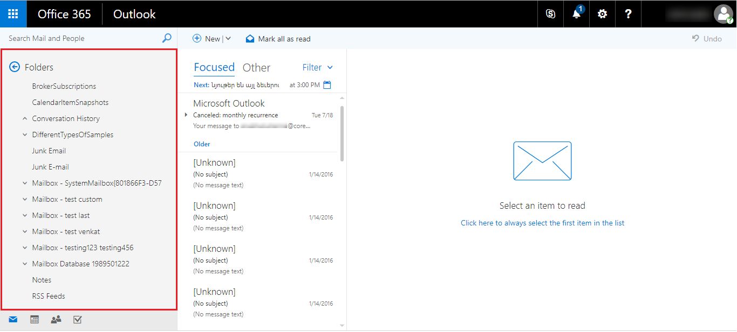Screen dimensions: 737x332
Task: Switch to People in the bottom navigation
Action: (x=56, y=320)
